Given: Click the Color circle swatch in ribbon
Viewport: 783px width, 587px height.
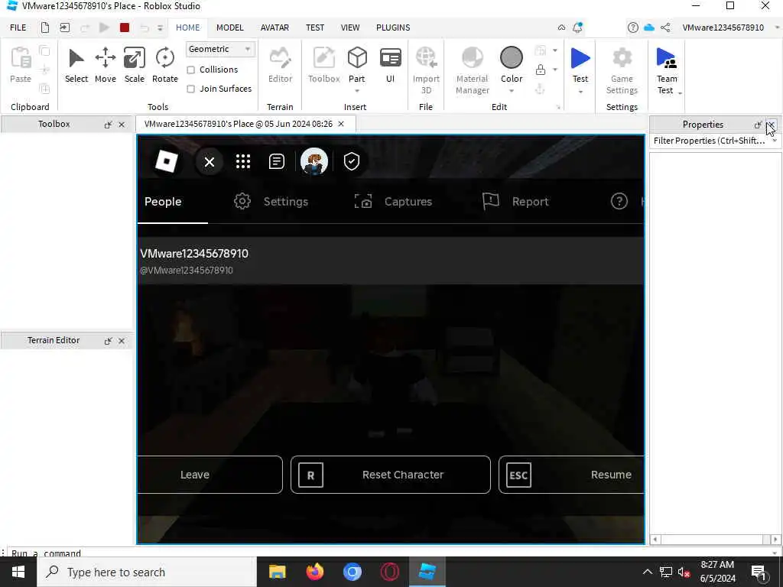Looking at the screenshot, I should point(512,58).
